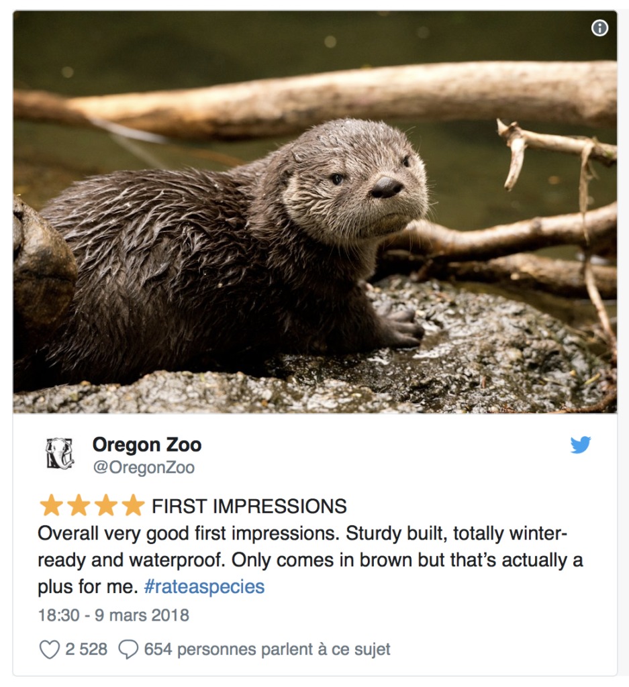Viewport: 629px width, 687px height.
Task: Click the speech bubble reply icon
Action: pyautogui.click(x=128, y=649)
